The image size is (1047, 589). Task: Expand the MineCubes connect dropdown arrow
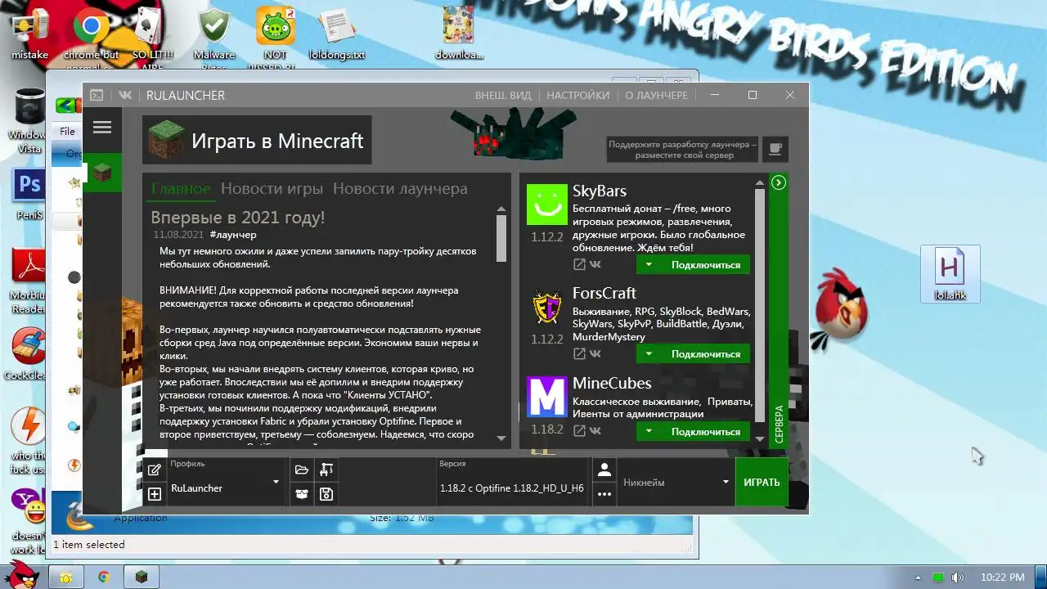pyautogui.click(x=649, y=431)
